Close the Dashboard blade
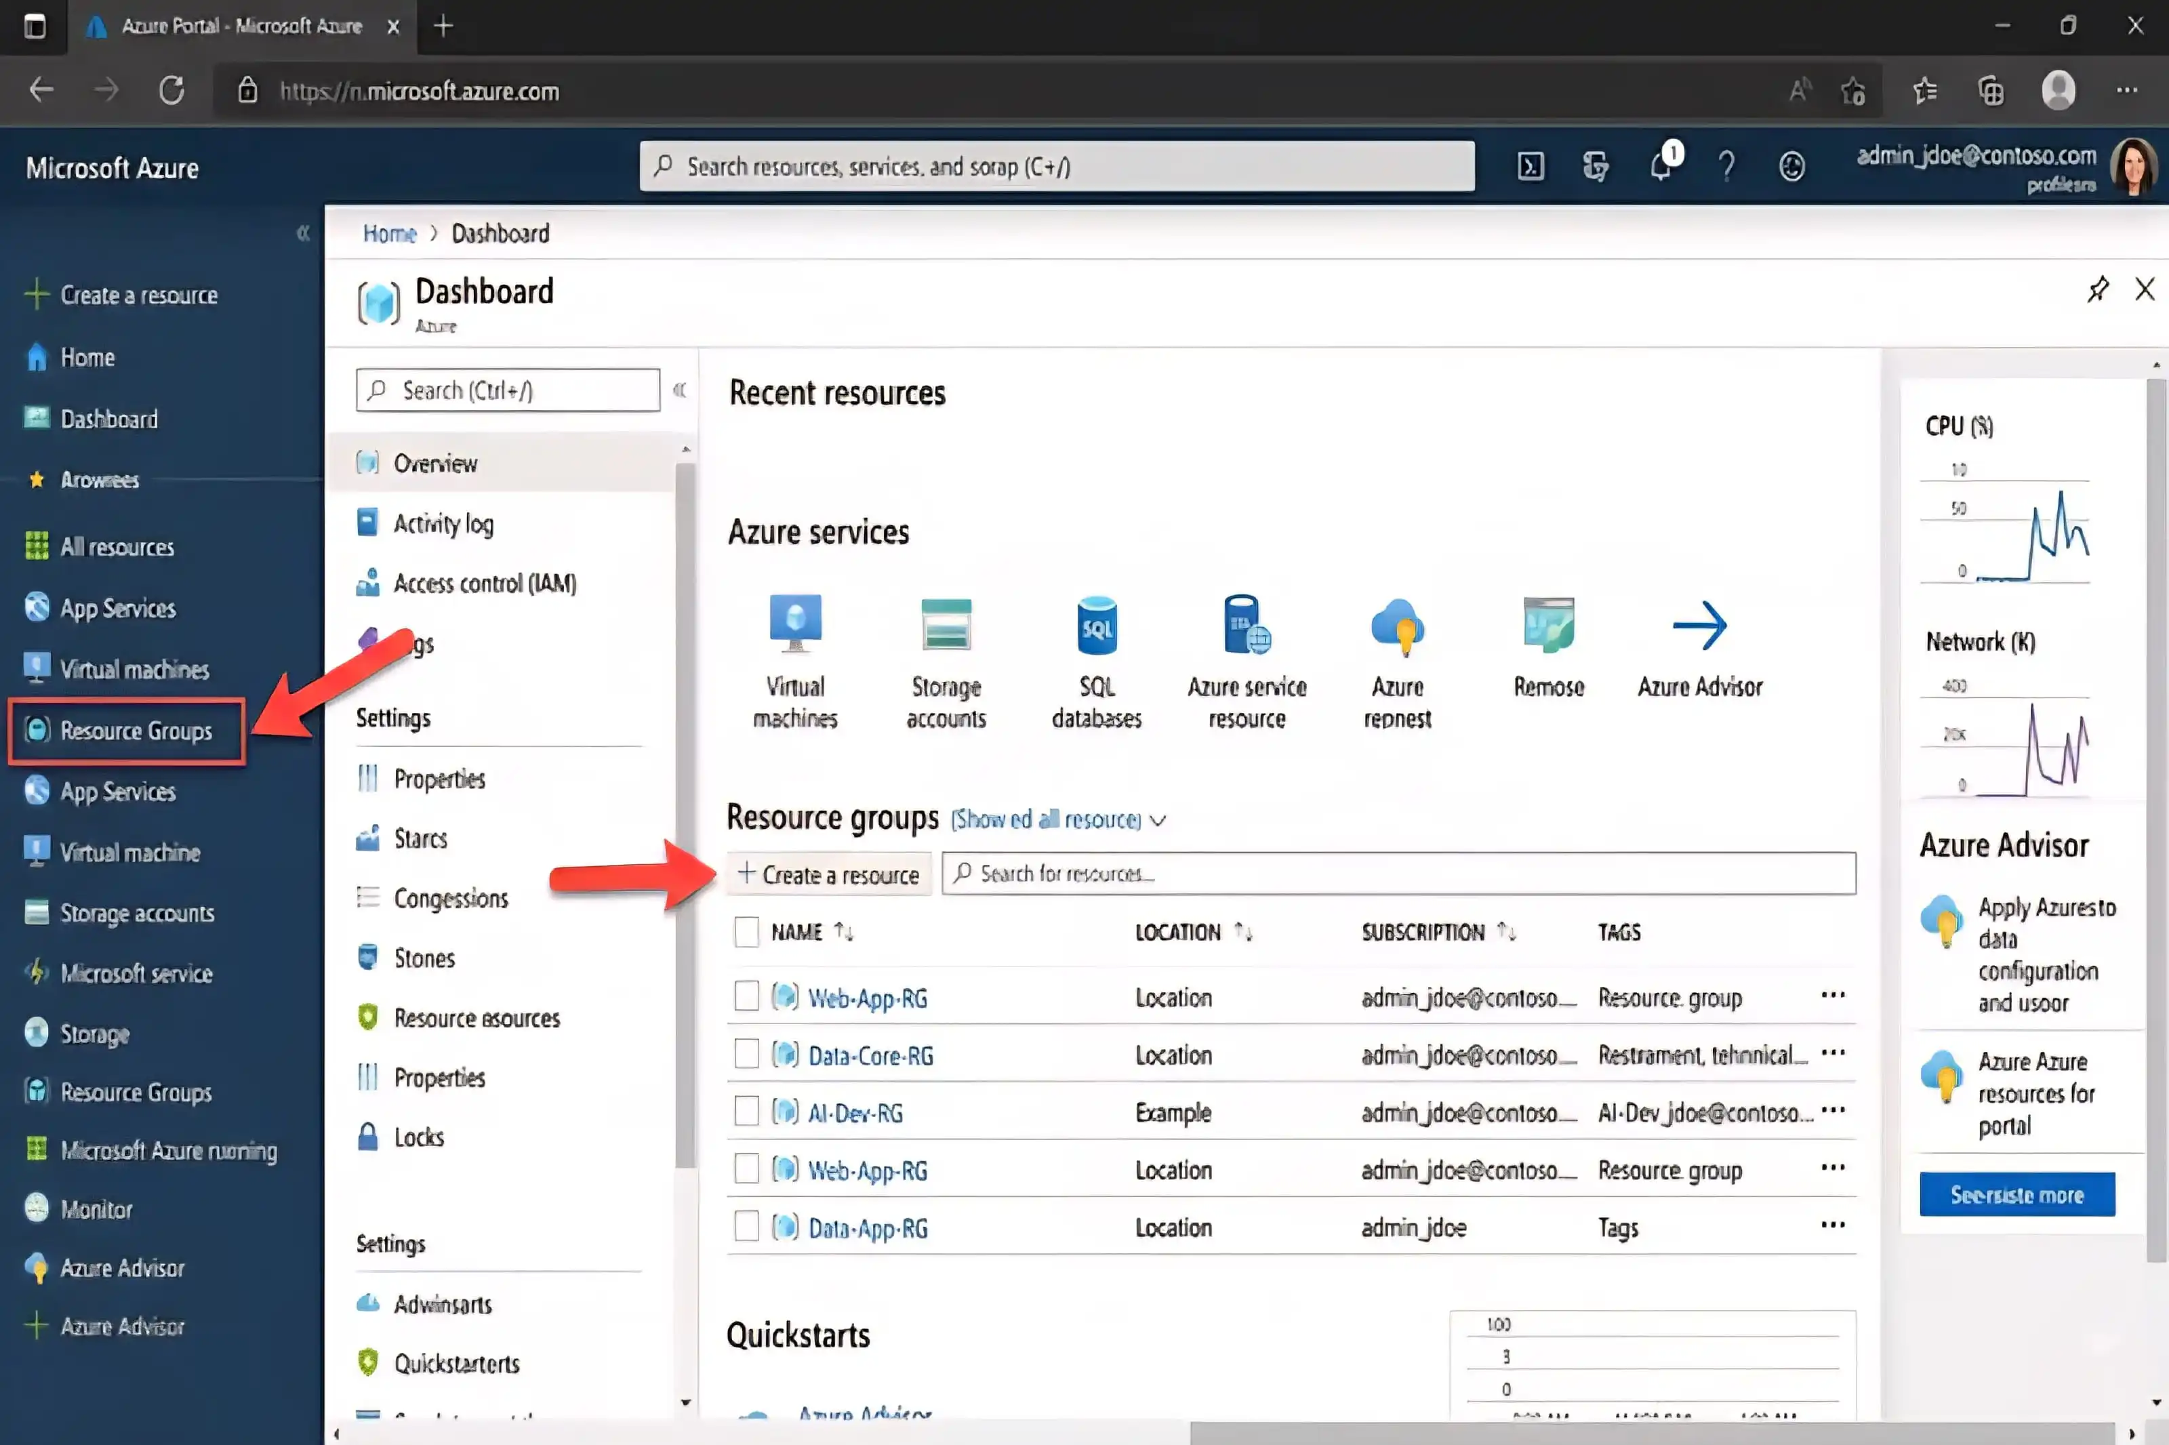 2144,289
